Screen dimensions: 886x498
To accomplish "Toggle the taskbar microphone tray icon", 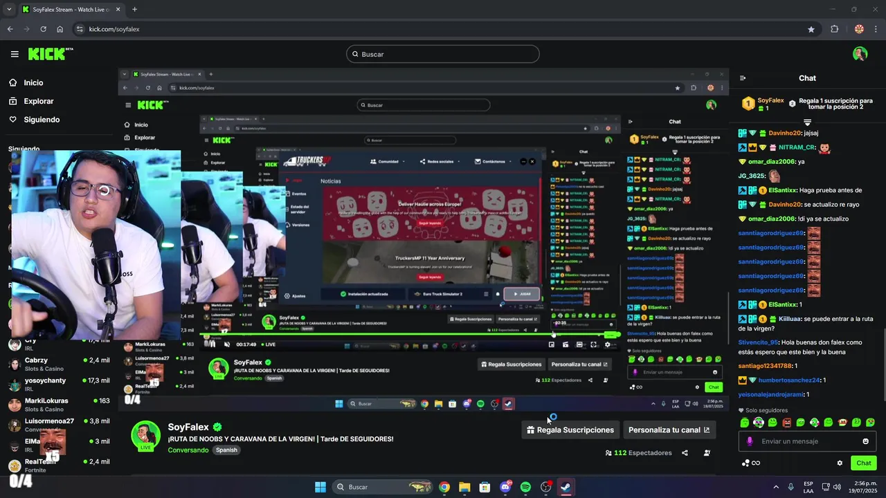I will click(x=790, y=487).
